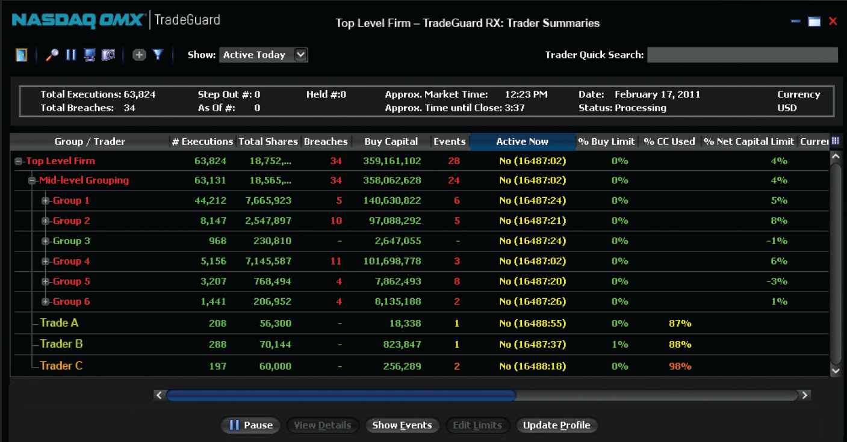The image size is (847, 442).
Task: Click the Pause button at the bottom
Action: 251,425
